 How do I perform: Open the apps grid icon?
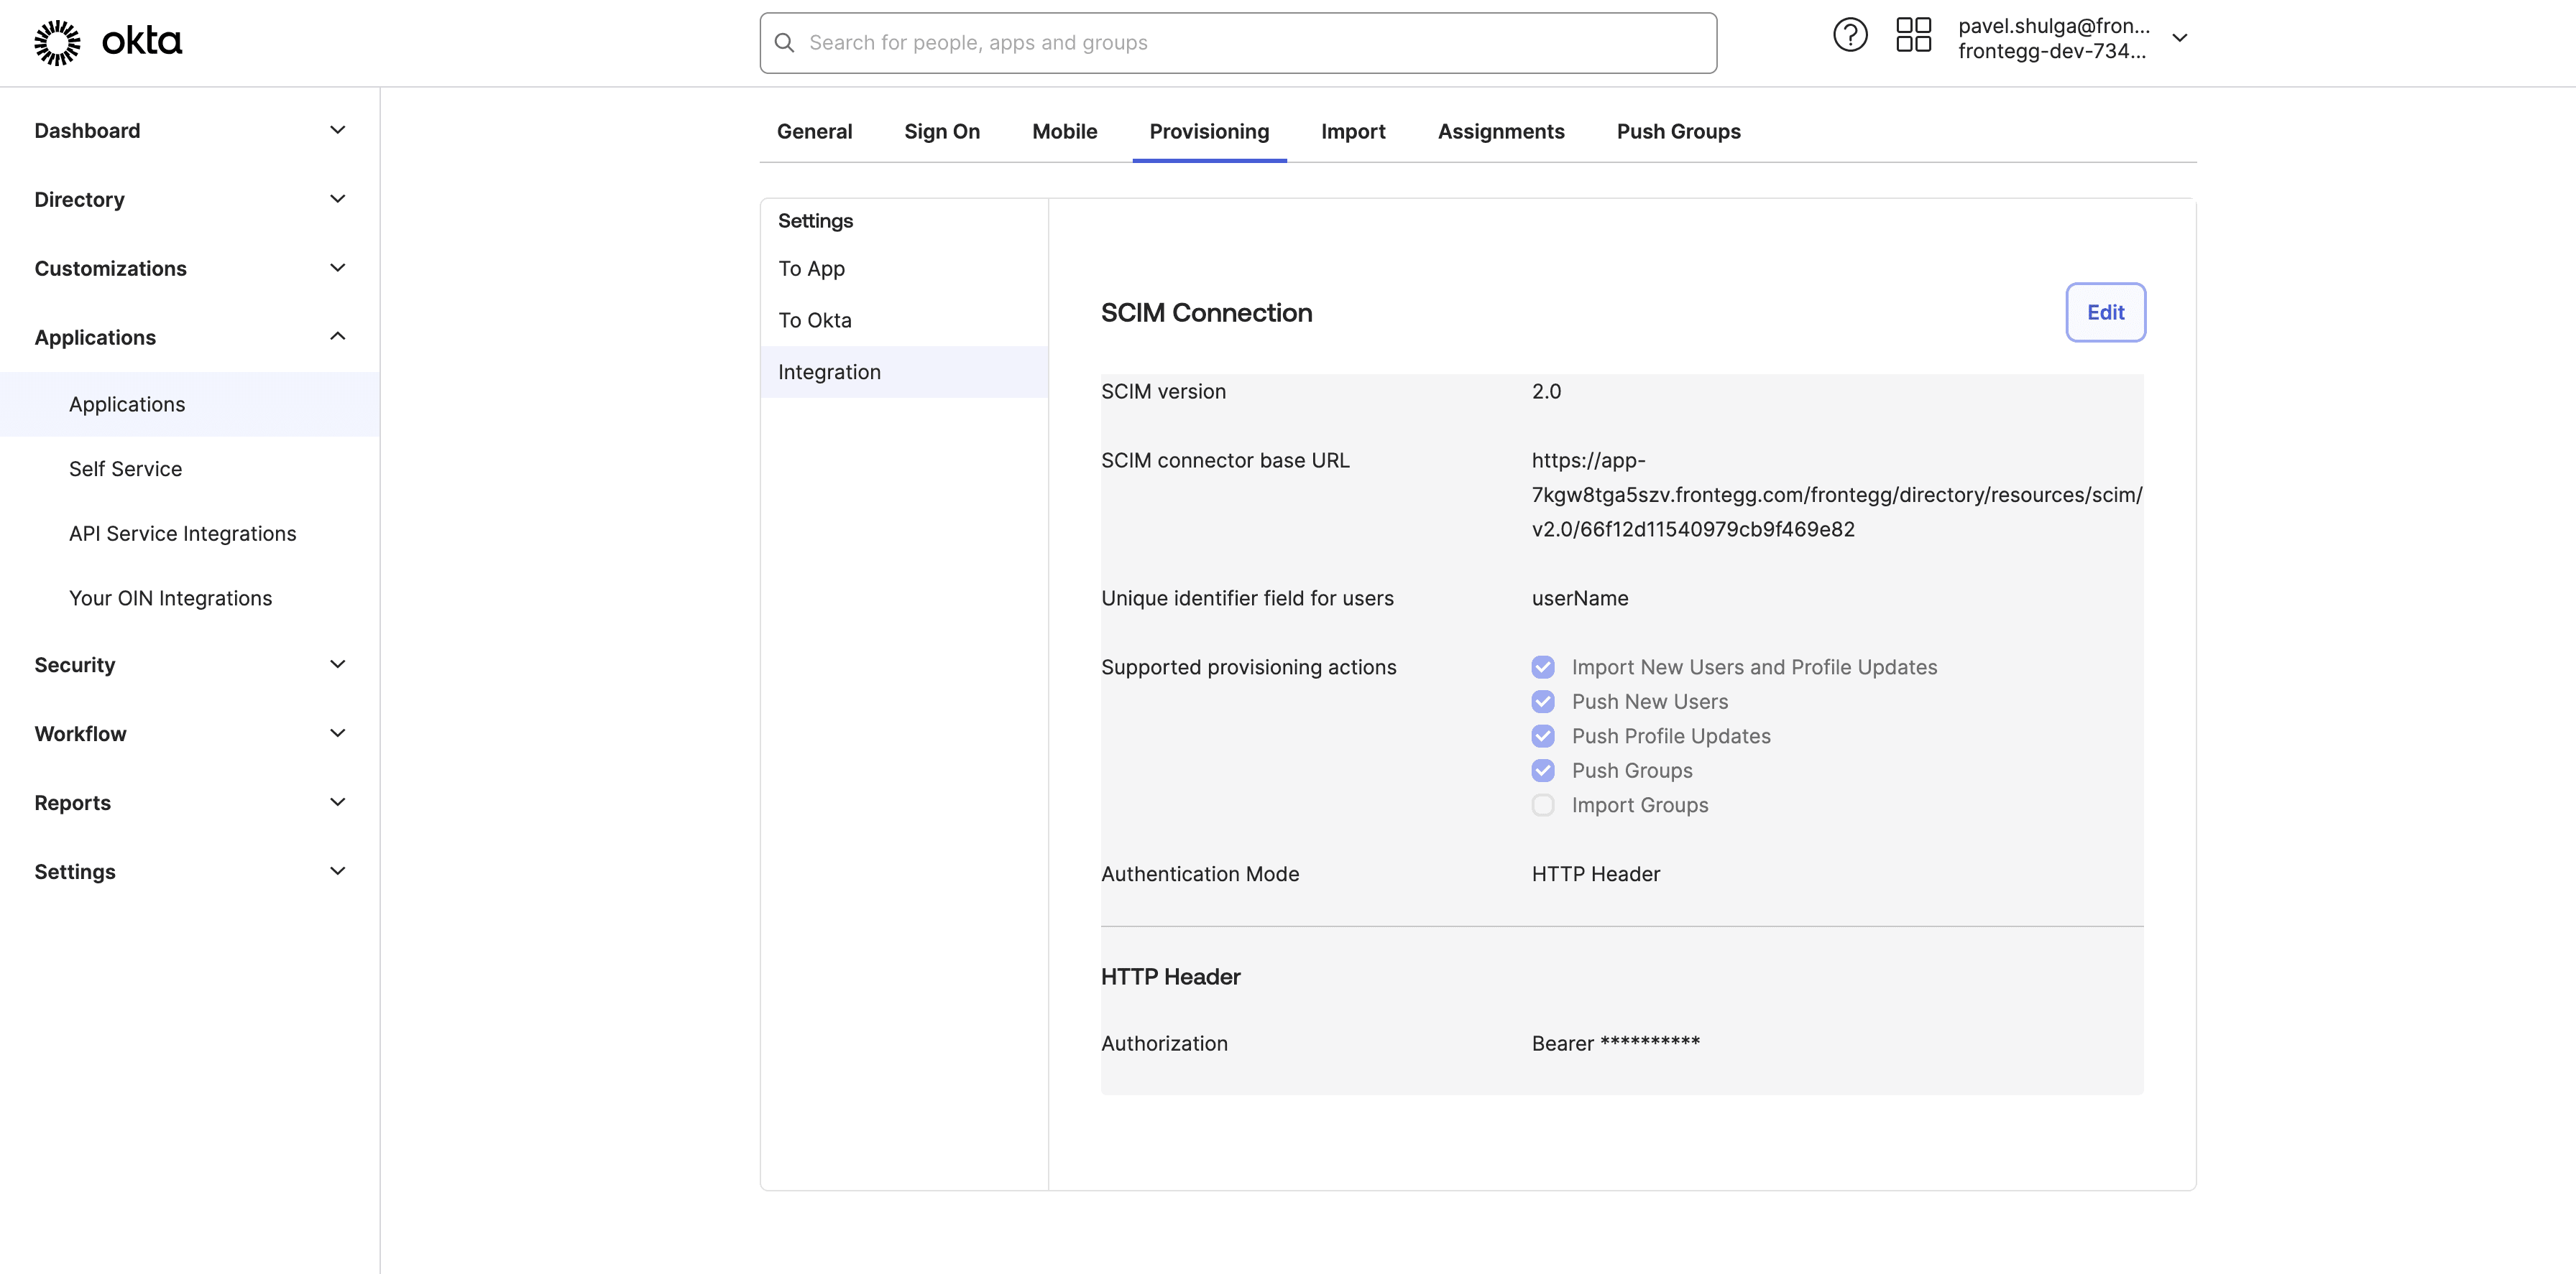[x=1913, y=36]
